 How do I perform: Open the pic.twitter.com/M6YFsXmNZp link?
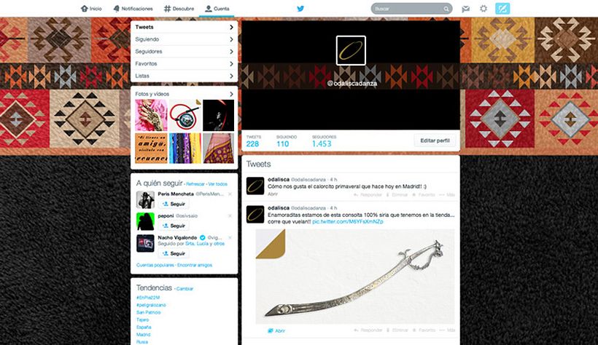click(348, 221)
